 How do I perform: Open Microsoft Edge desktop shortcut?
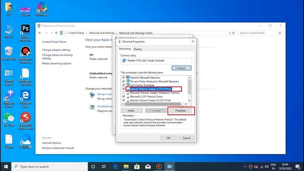point(25,98)
